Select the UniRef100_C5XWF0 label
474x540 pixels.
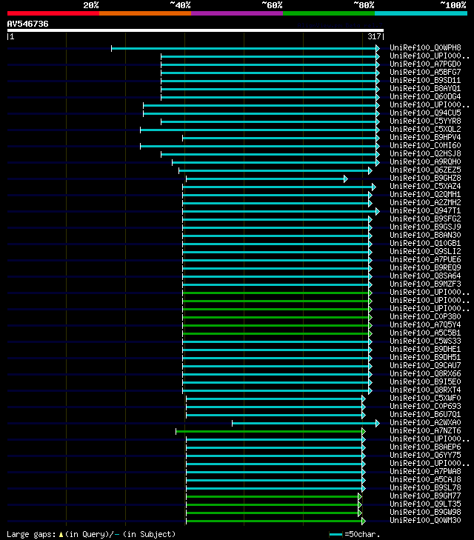pos(425,398)
